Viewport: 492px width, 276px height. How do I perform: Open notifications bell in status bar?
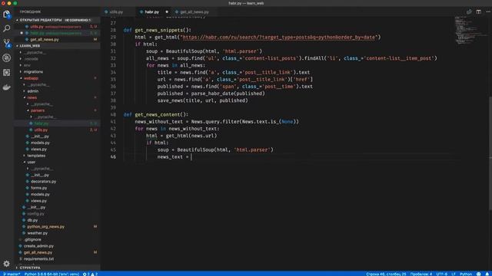point(487,274)
